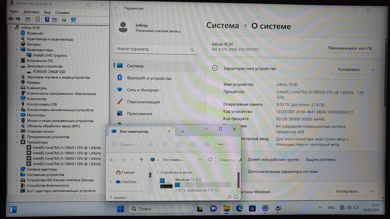Open Домен или рабочая группа link

click(x=273, y=159)
